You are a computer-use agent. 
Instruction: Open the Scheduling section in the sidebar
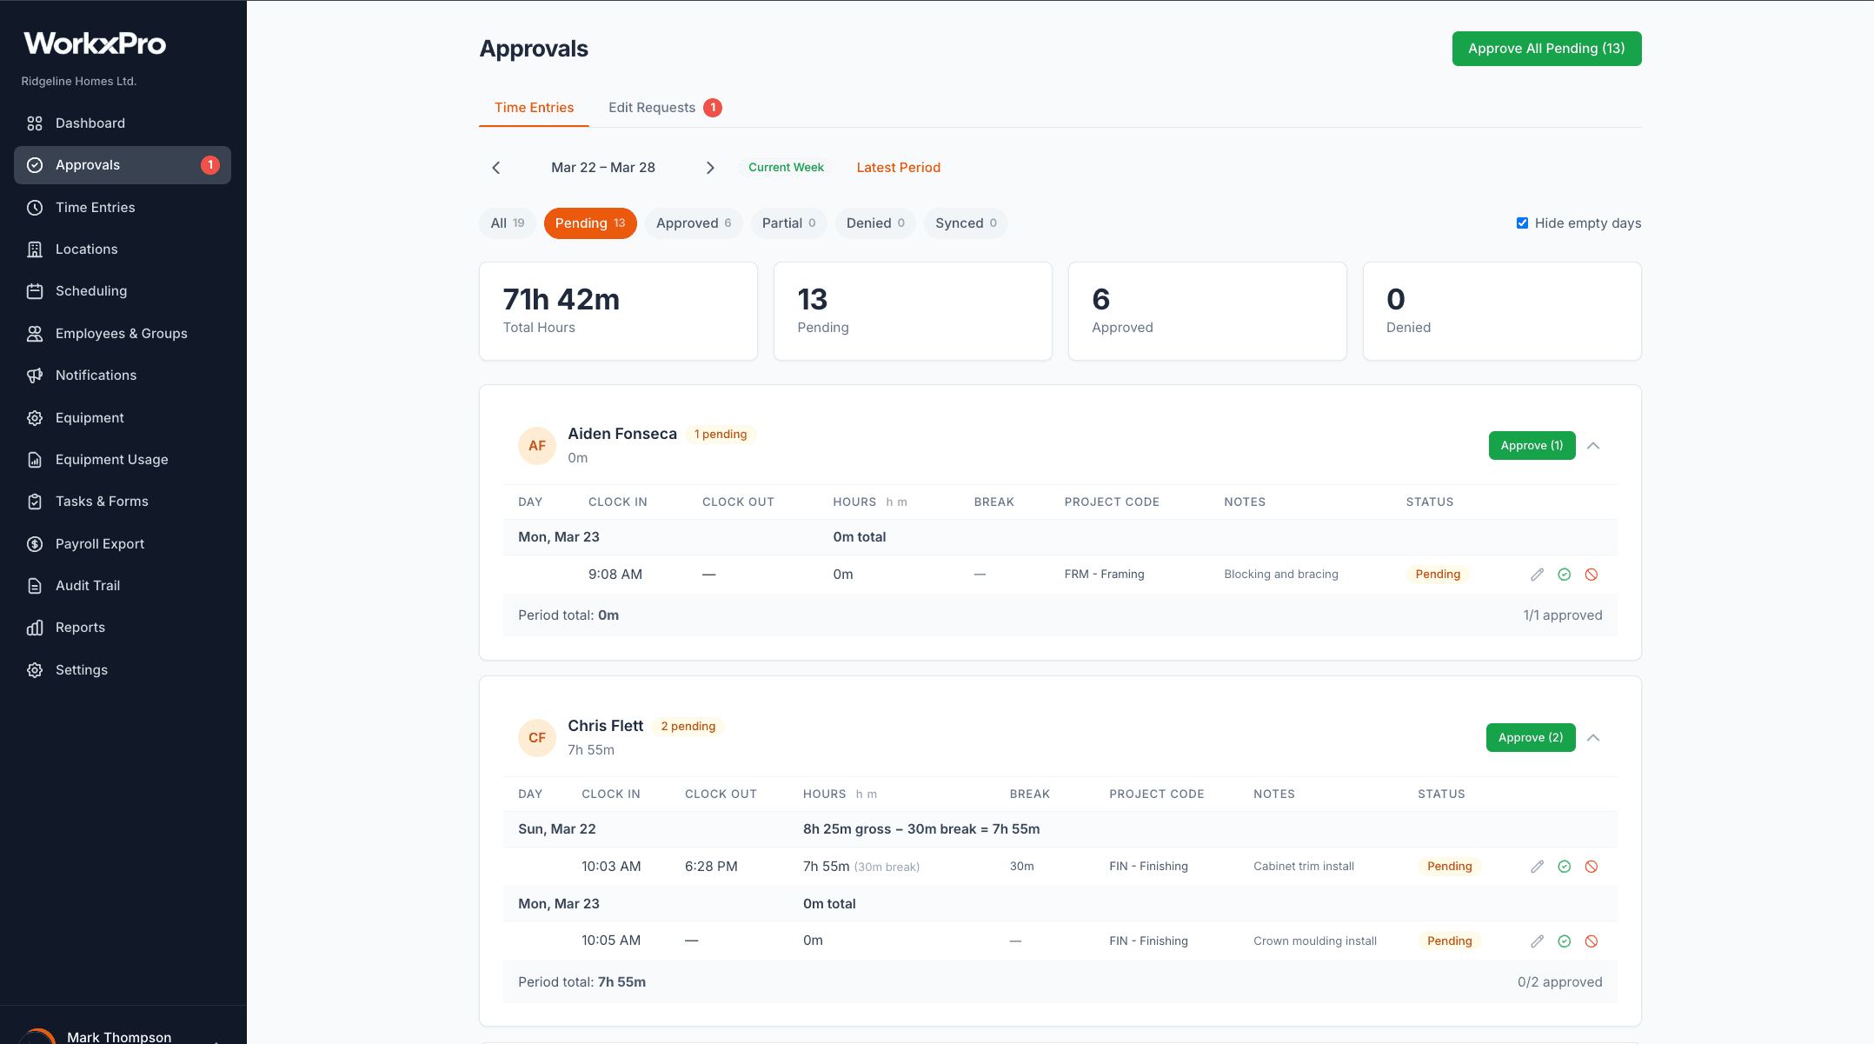tap(90, 290)
